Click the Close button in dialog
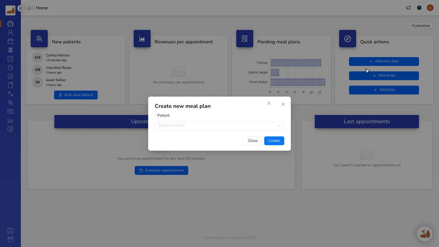Screen dimensions: 439x247 (253, 141)
